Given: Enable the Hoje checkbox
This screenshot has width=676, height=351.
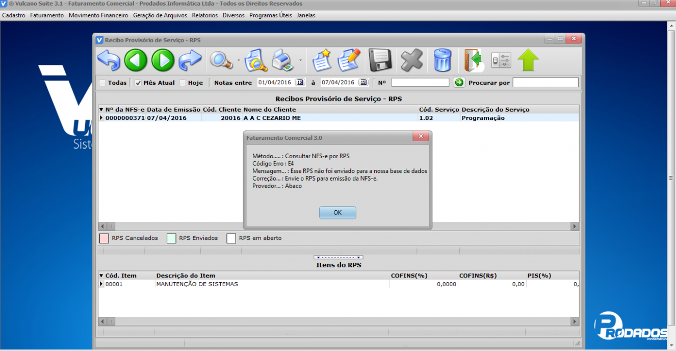Looking at the screenshot, I should tap(183, 83).
